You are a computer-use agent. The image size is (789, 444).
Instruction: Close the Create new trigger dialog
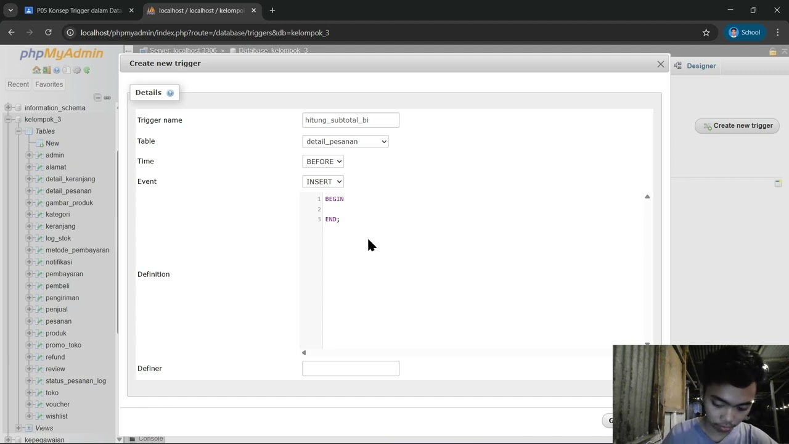661,64
